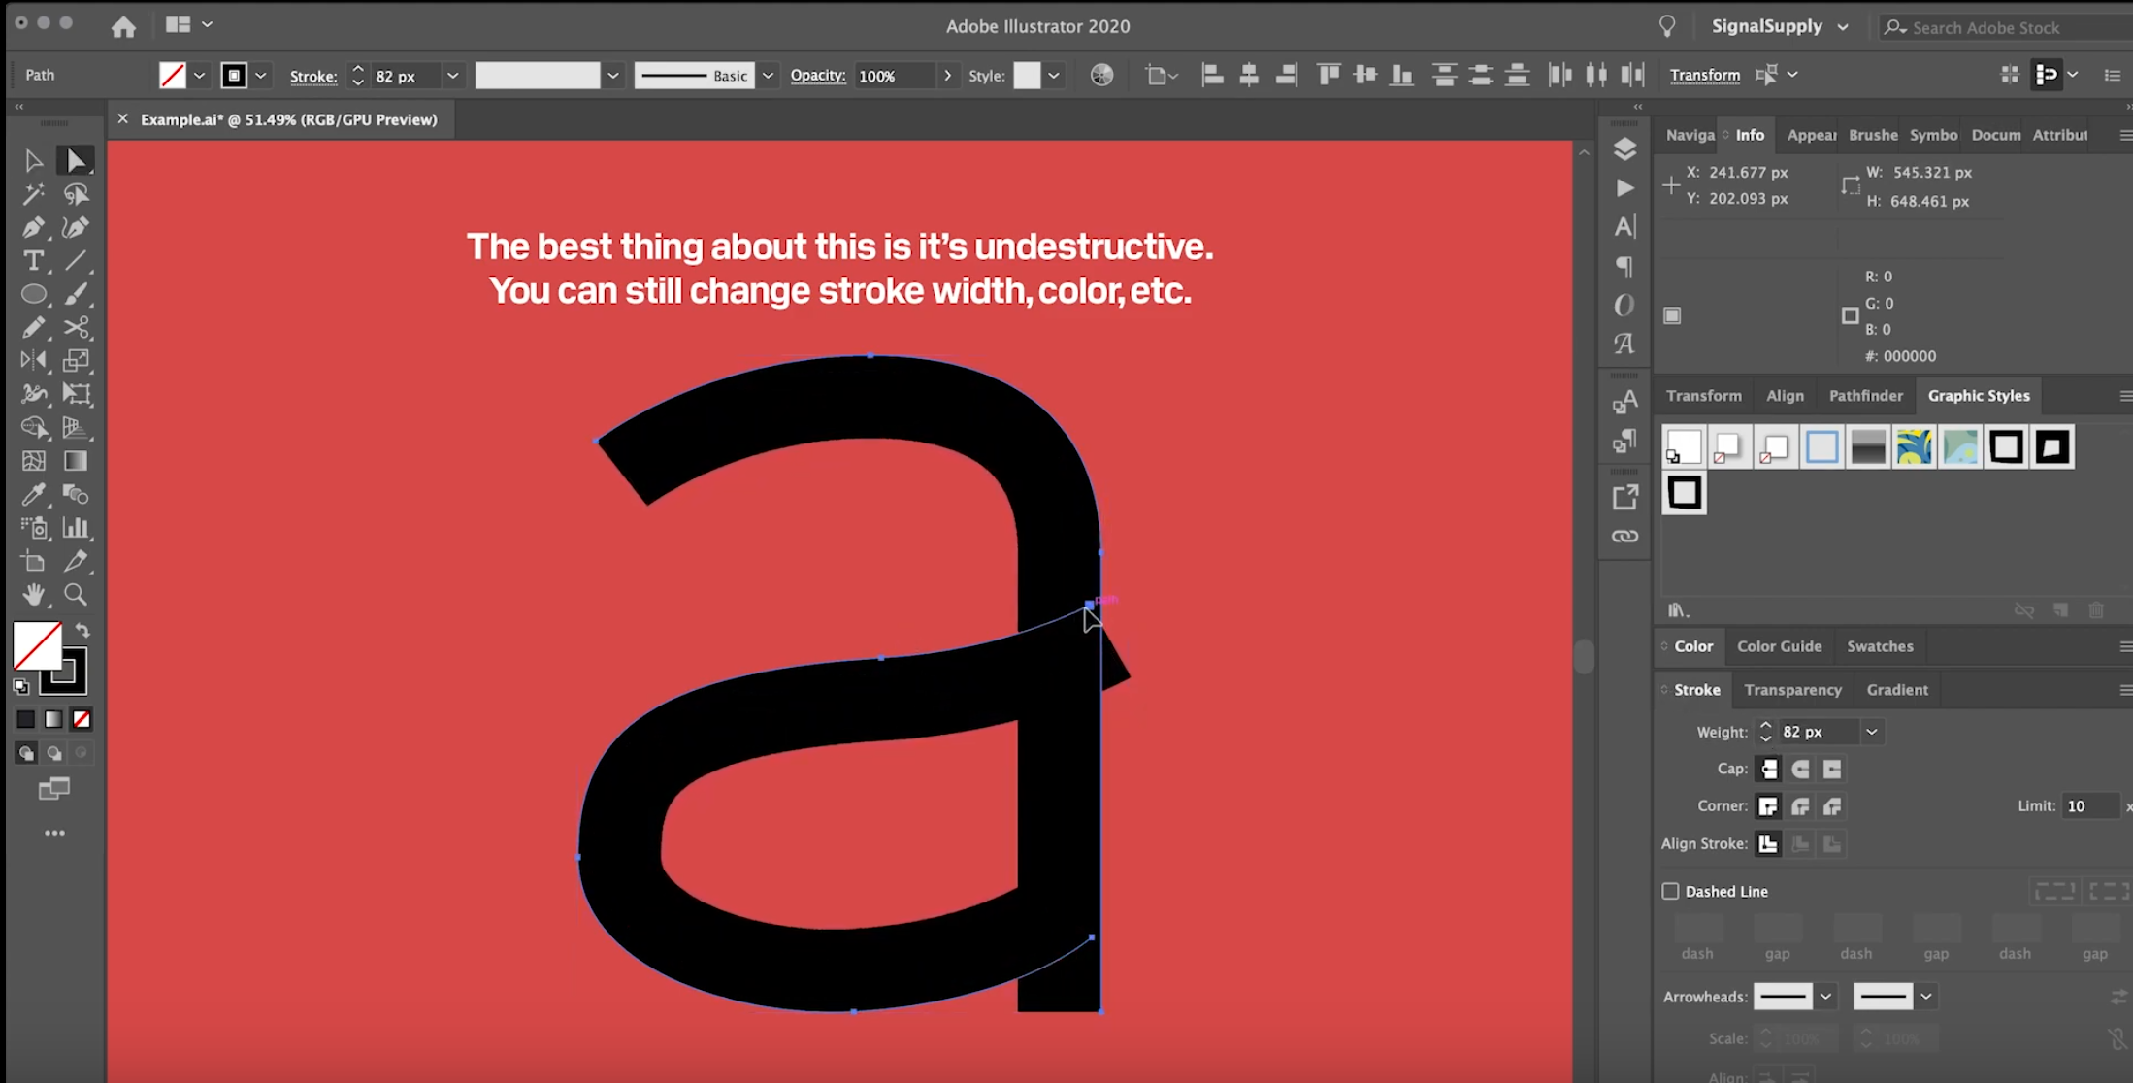Click the Opacity label link
This screenshot has height=1083, width=2133.
(x=817, y=75)
